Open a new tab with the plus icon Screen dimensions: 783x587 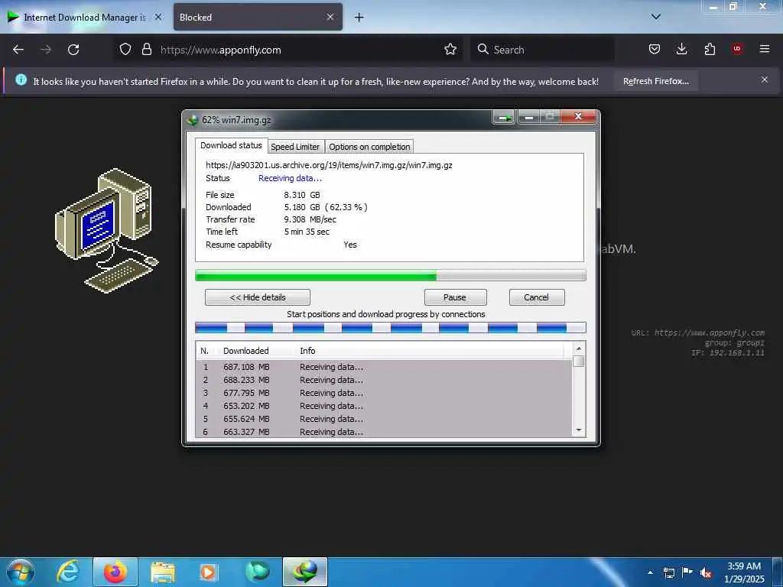coord(359,18)
